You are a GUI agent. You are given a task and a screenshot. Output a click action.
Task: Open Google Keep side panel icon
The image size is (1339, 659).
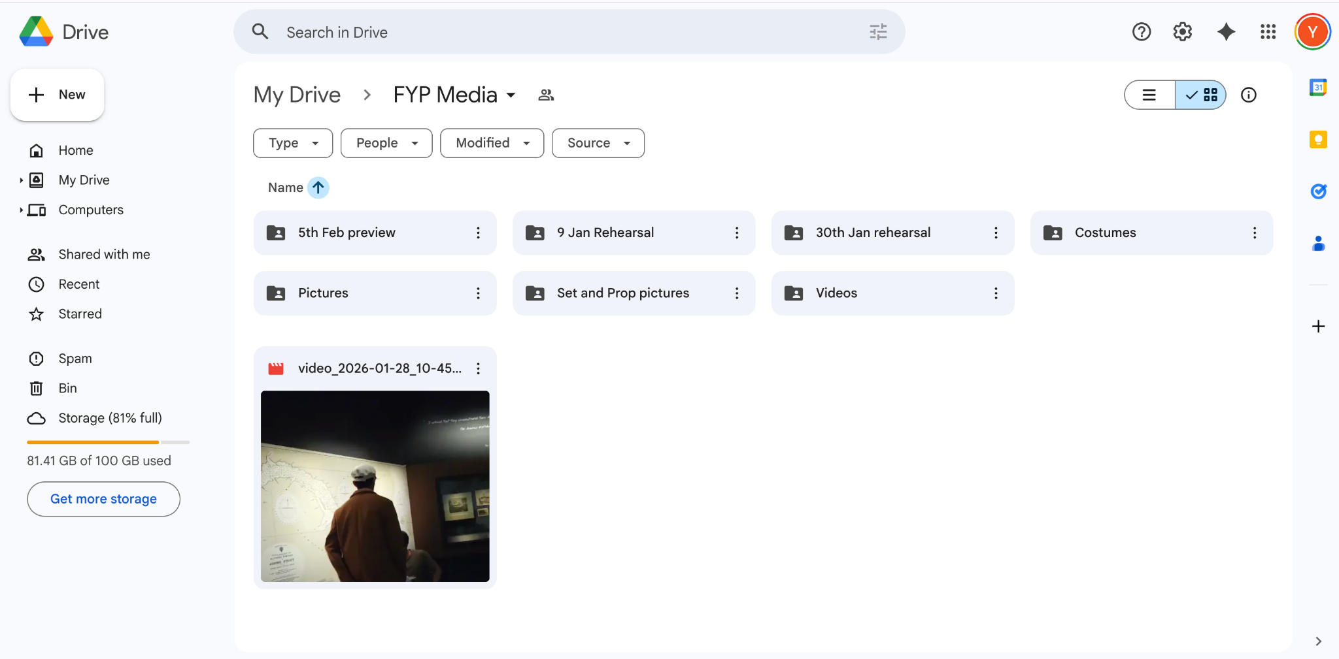1318,139
